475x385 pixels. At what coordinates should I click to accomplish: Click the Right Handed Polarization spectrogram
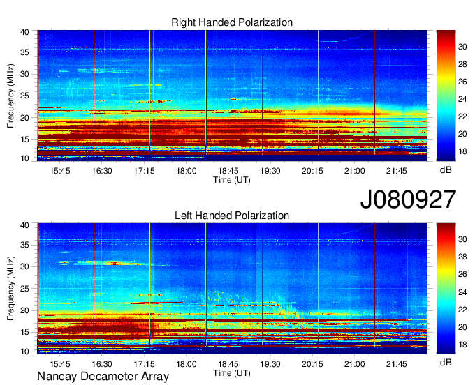(x=232, y=96)
